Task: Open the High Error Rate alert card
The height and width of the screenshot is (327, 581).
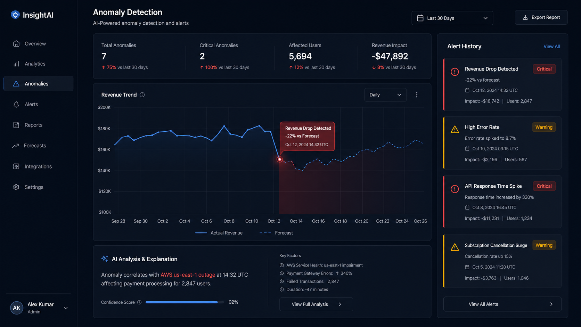Action: 502,143
